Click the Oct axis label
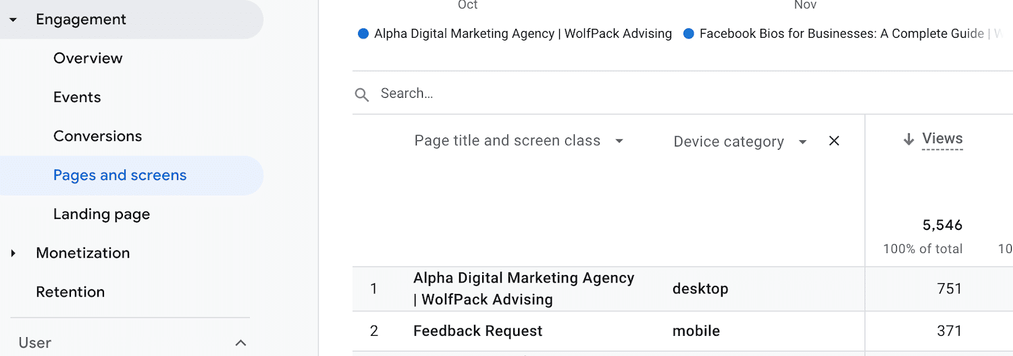This screenshot has width=1013, height=356. coord(467,5)
